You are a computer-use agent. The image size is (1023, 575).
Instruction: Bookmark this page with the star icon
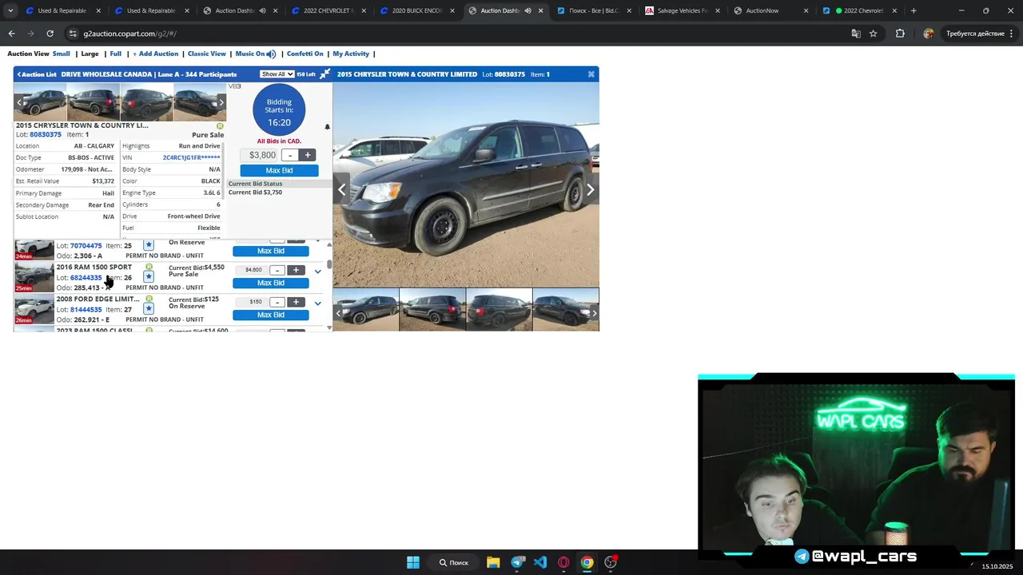(x=873, y=34)
